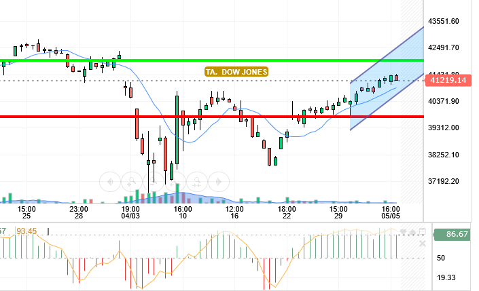479x291 pixels.
Task: Move indicator pane up with the up arrow
Action: [x=412, y=232]
